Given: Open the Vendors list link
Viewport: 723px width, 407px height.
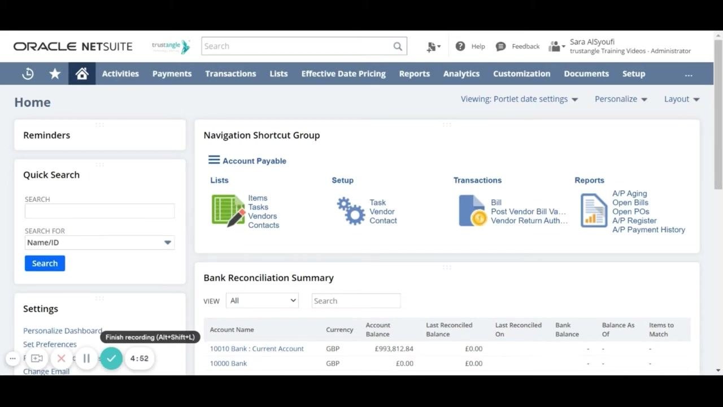Looking at the screenshot, I should 263,216.
